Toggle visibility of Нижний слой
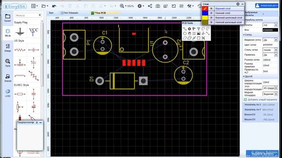Screen dimensions: 282x158 (211, 13)
